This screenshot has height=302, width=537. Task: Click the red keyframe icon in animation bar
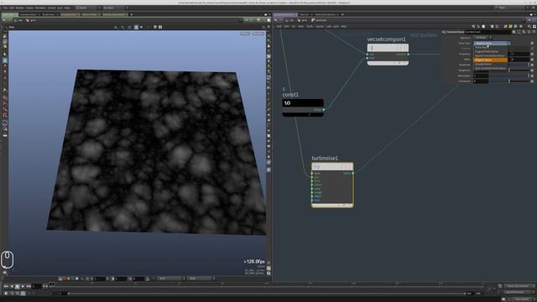65,279
